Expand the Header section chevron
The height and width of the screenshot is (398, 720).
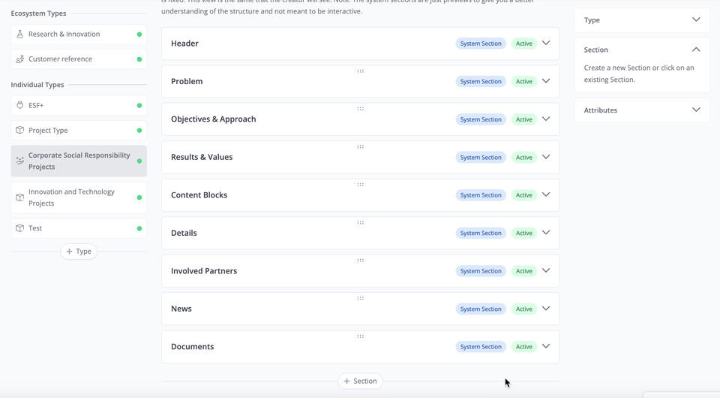point(546,44)
